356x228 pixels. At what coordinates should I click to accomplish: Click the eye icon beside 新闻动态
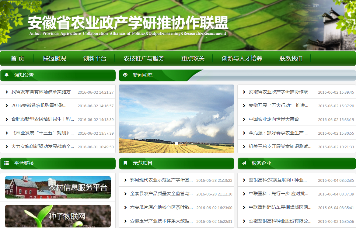click(125, 75)
